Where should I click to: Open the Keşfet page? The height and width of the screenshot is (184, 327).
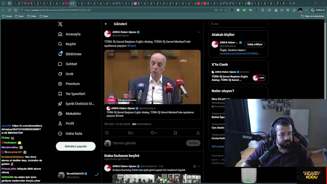click(67, 44)
